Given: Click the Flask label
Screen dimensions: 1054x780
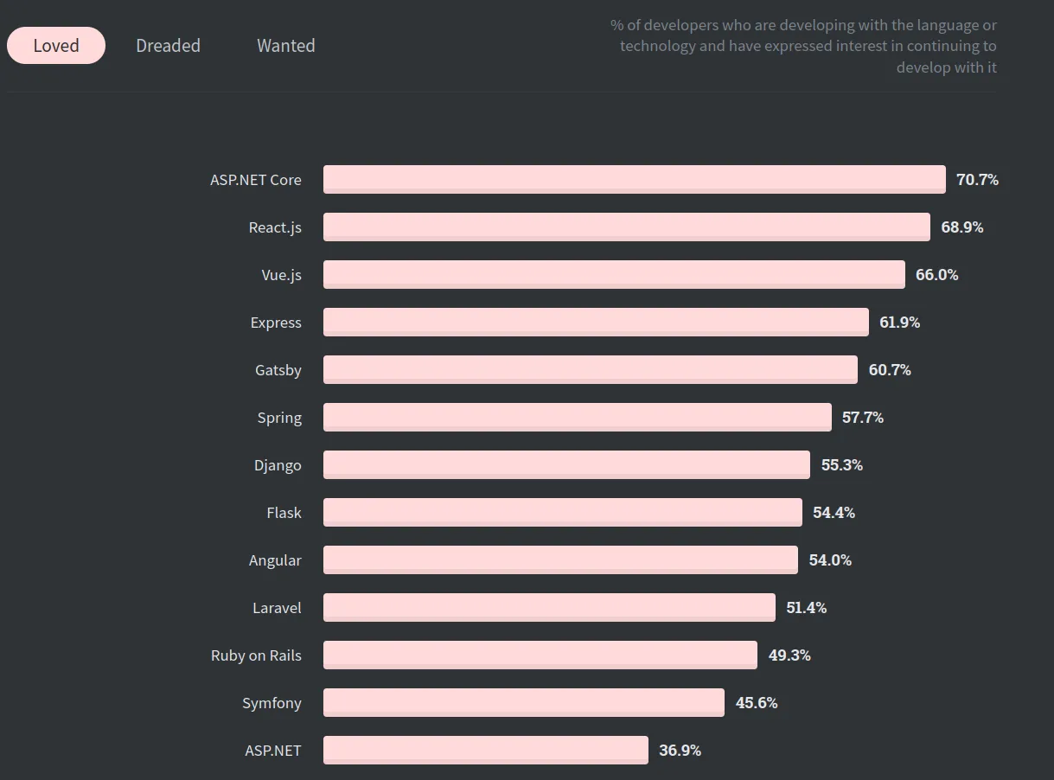Looking at the screenshot, I should (284, 512).
